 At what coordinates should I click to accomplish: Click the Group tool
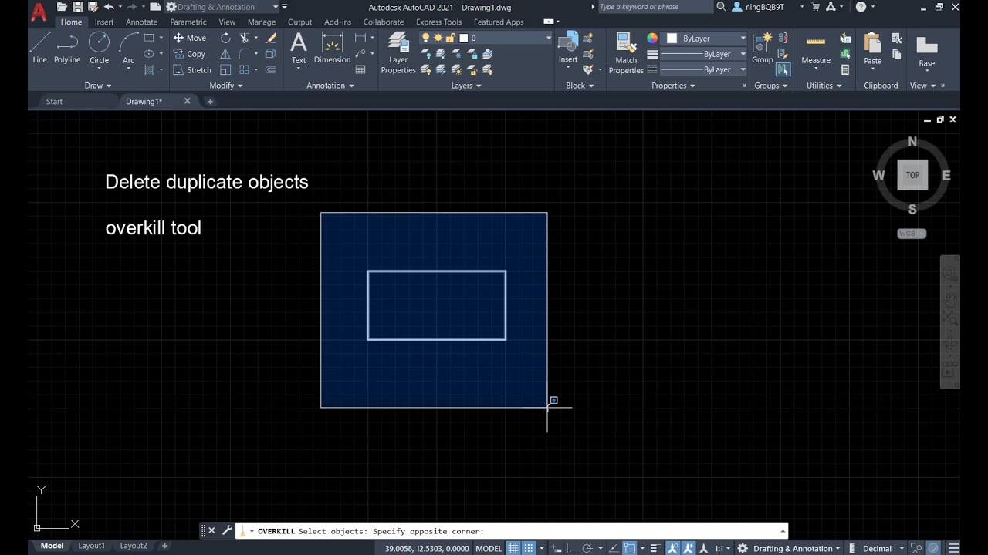[763, 48]
